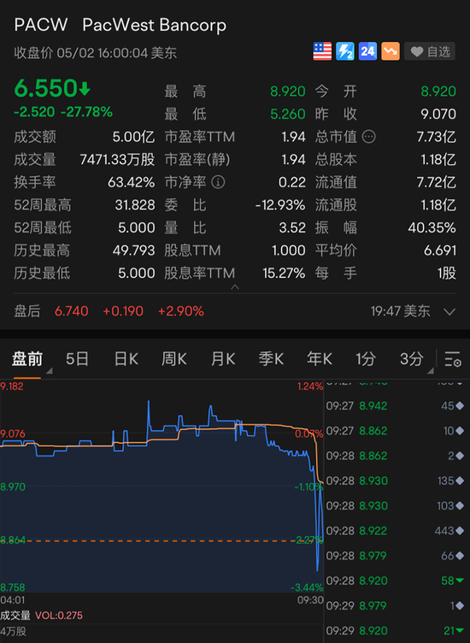Switch to the 季K chart tab
The height and width of the screenshot is (643, 470).
(x=271, y=359)
